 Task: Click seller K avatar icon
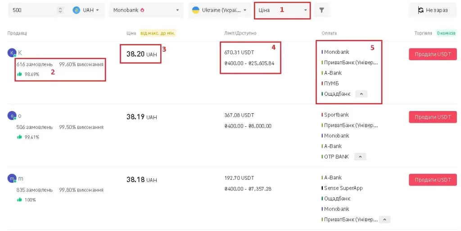pyautogui.click(x=12, y=53)
